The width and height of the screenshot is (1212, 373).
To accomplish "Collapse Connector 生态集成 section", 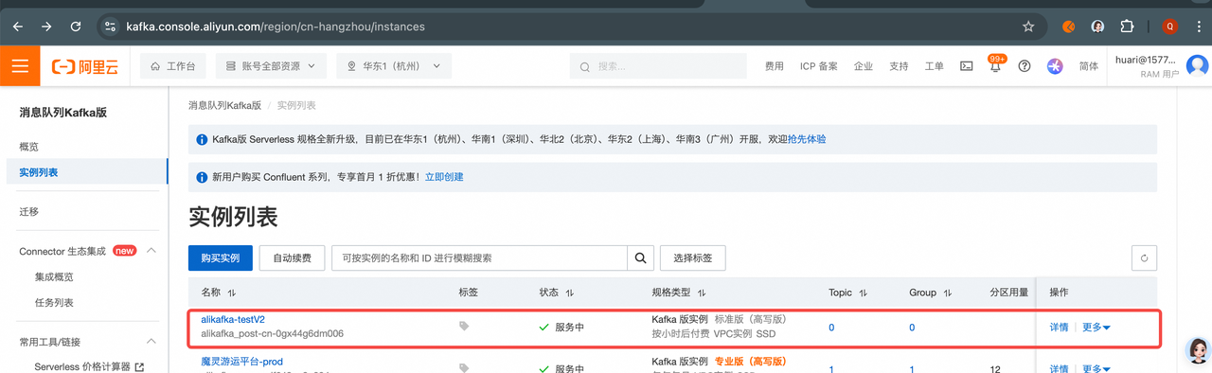I will point(151,251).
